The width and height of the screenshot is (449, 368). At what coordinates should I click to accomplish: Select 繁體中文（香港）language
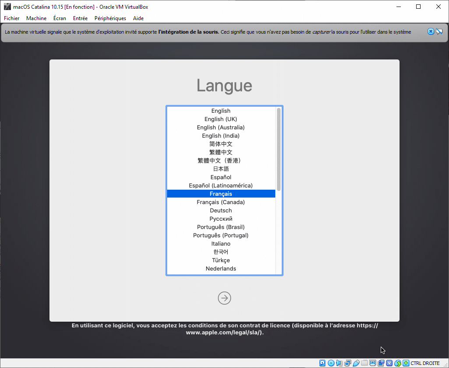pyautogui.click(x=221, y=160)
